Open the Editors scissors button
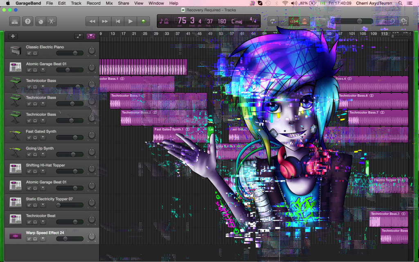The width and height of the screenshot is (419, 262). (x=52, y=21)
